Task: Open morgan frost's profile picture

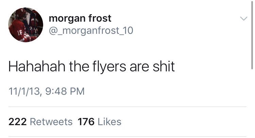Action: [x=26, y=25]
